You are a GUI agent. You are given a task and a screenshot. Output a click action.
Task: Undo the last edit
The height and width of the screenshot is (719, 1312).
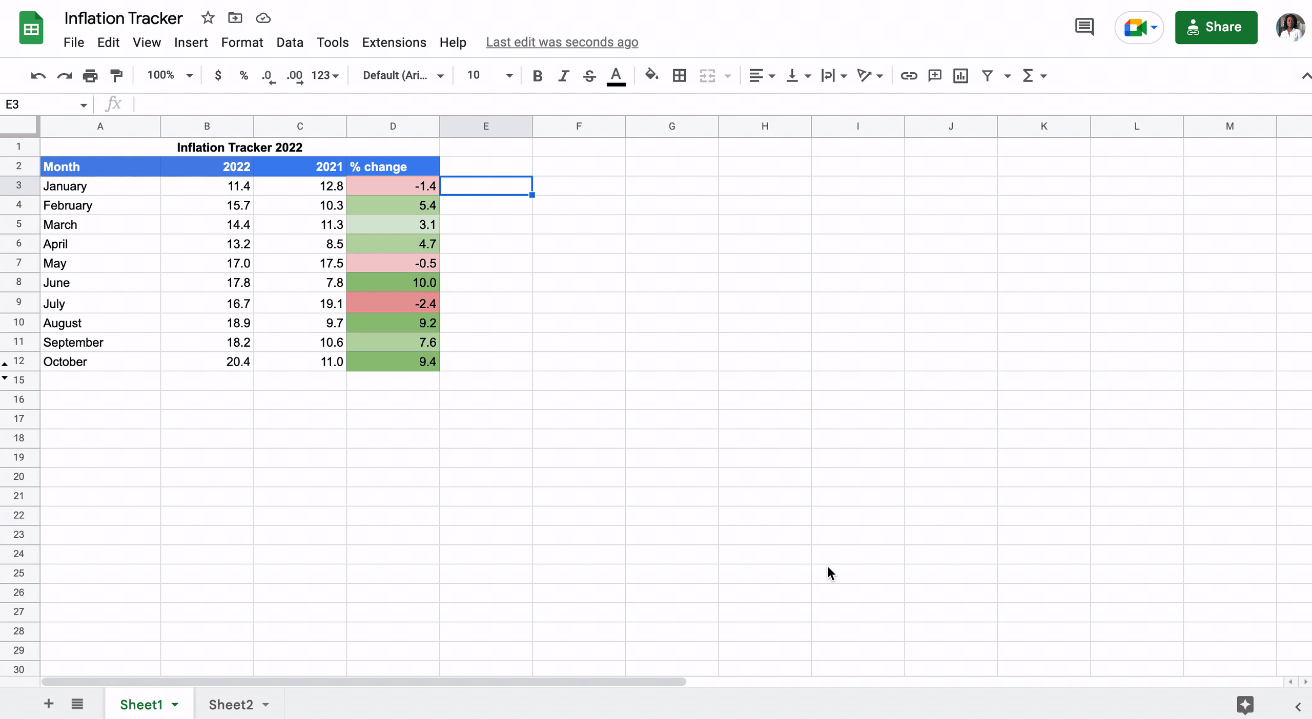click(37, 75)
